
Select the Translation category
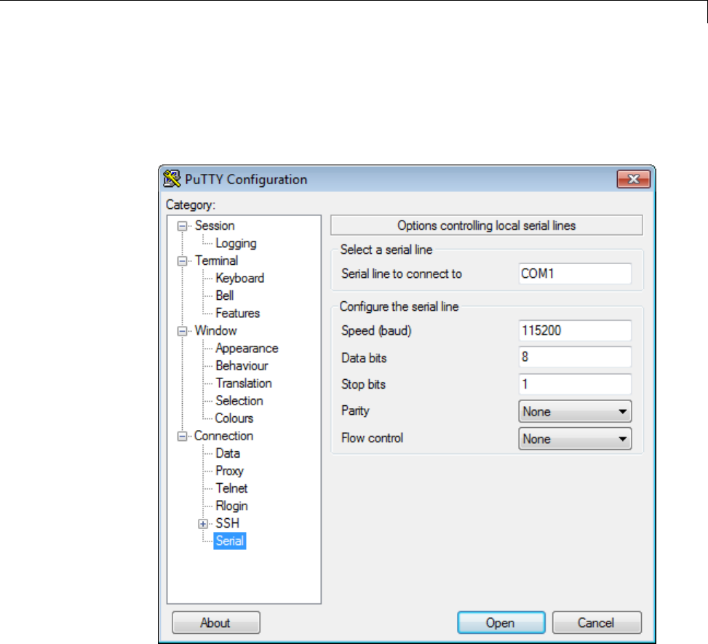(243, 383)
